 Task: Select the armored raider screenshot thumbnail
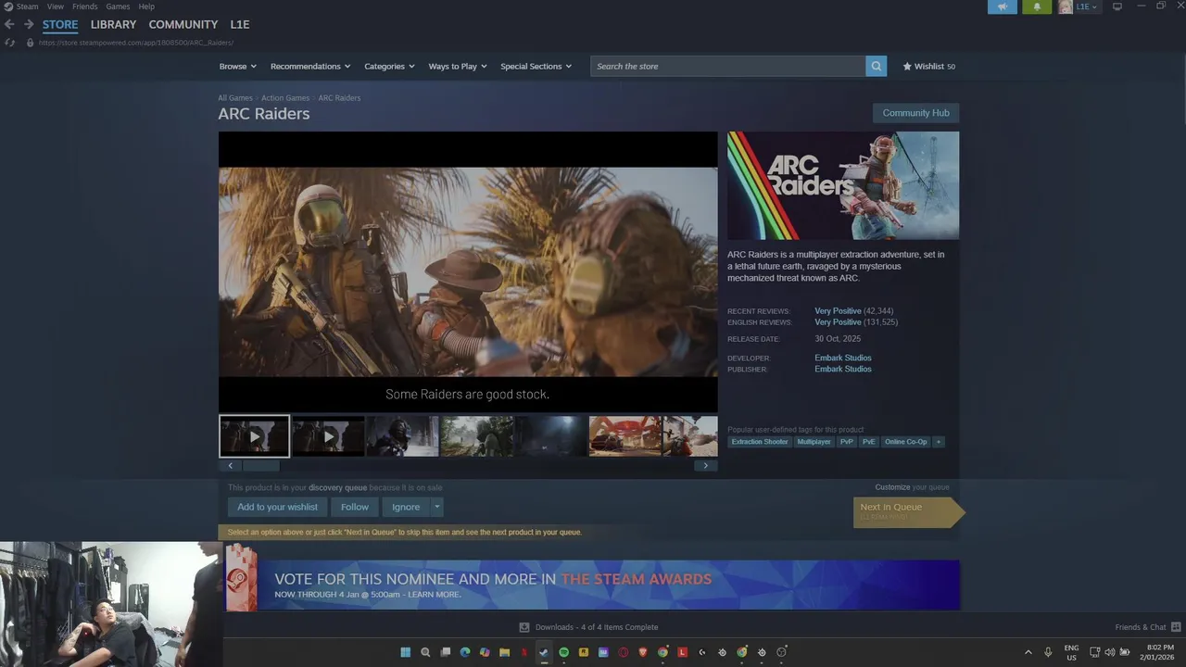[x=402, y=436]
